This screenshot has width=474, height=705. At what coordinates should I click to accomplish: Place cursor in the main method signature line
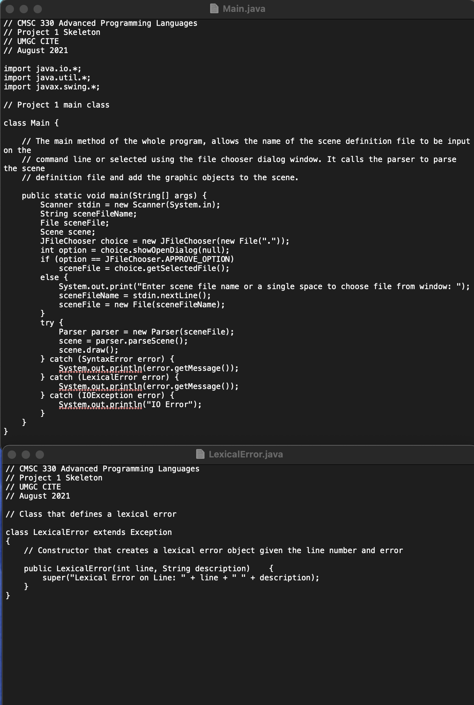click(114, 195)
